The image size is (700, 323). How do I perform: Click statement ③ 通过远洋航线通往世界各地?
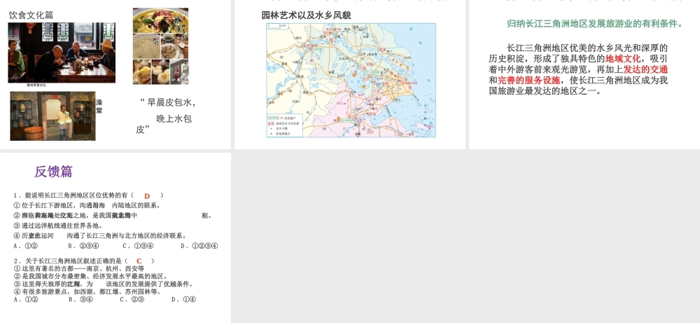point(59,226)
